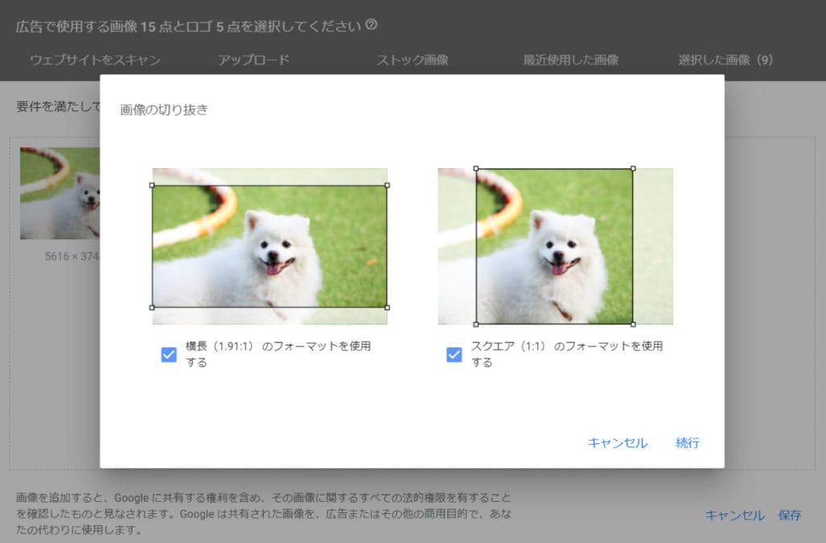Uncheck the スクエア (1:1) format checkbox

pos(454,354)
